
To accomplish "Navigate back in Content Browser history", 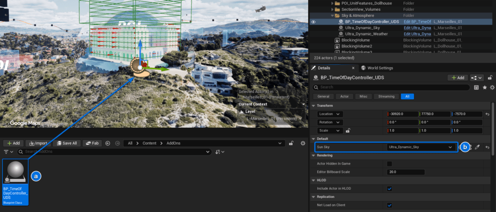I will pyautogui.click(x=108, y=143).
